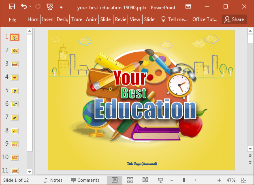Fit slide to current window

pyautogui.click(x=243, y=180)
